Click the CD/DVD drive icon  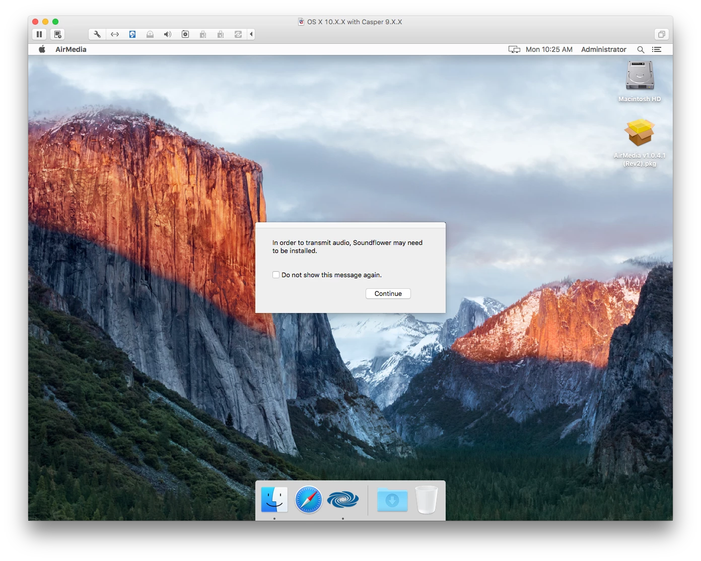150,34
